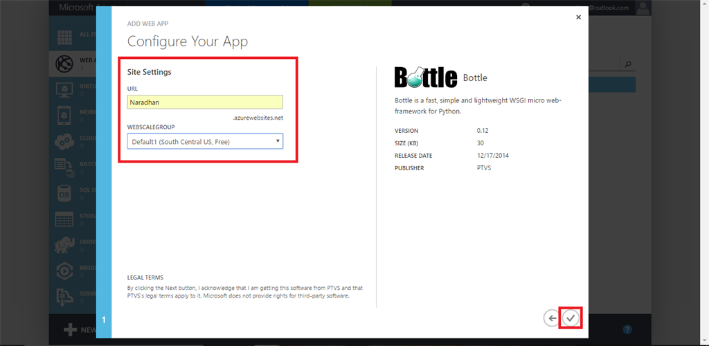
Task: Click the URL field containing Naradhan
Action: coord(205,102)
